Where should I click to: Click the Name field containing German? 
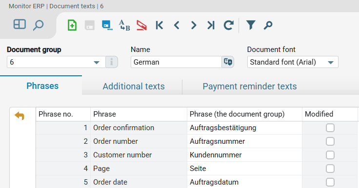(x=176, y=62)
